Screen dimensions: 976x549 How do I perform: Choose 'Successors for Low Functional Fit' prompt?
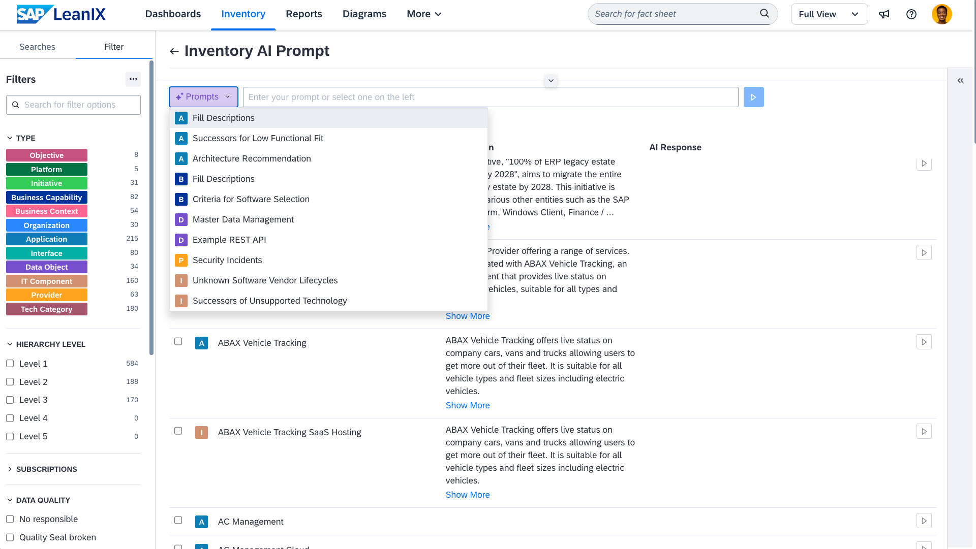click(x=328, y=138)
